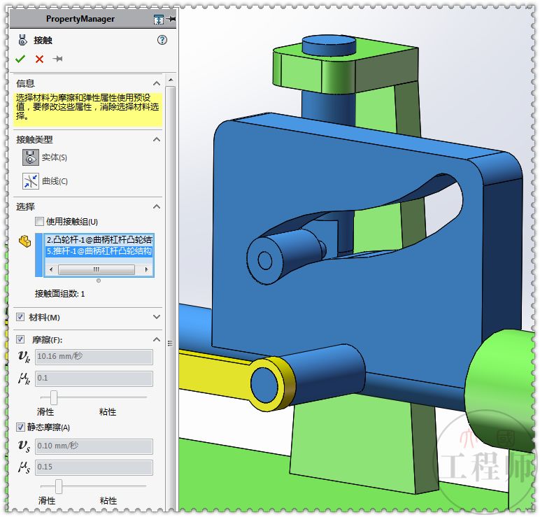Click static friction velocity field 0.10 mm/秒
The width and height of the screenshot is (540, 517).
[x=94, y=446]
